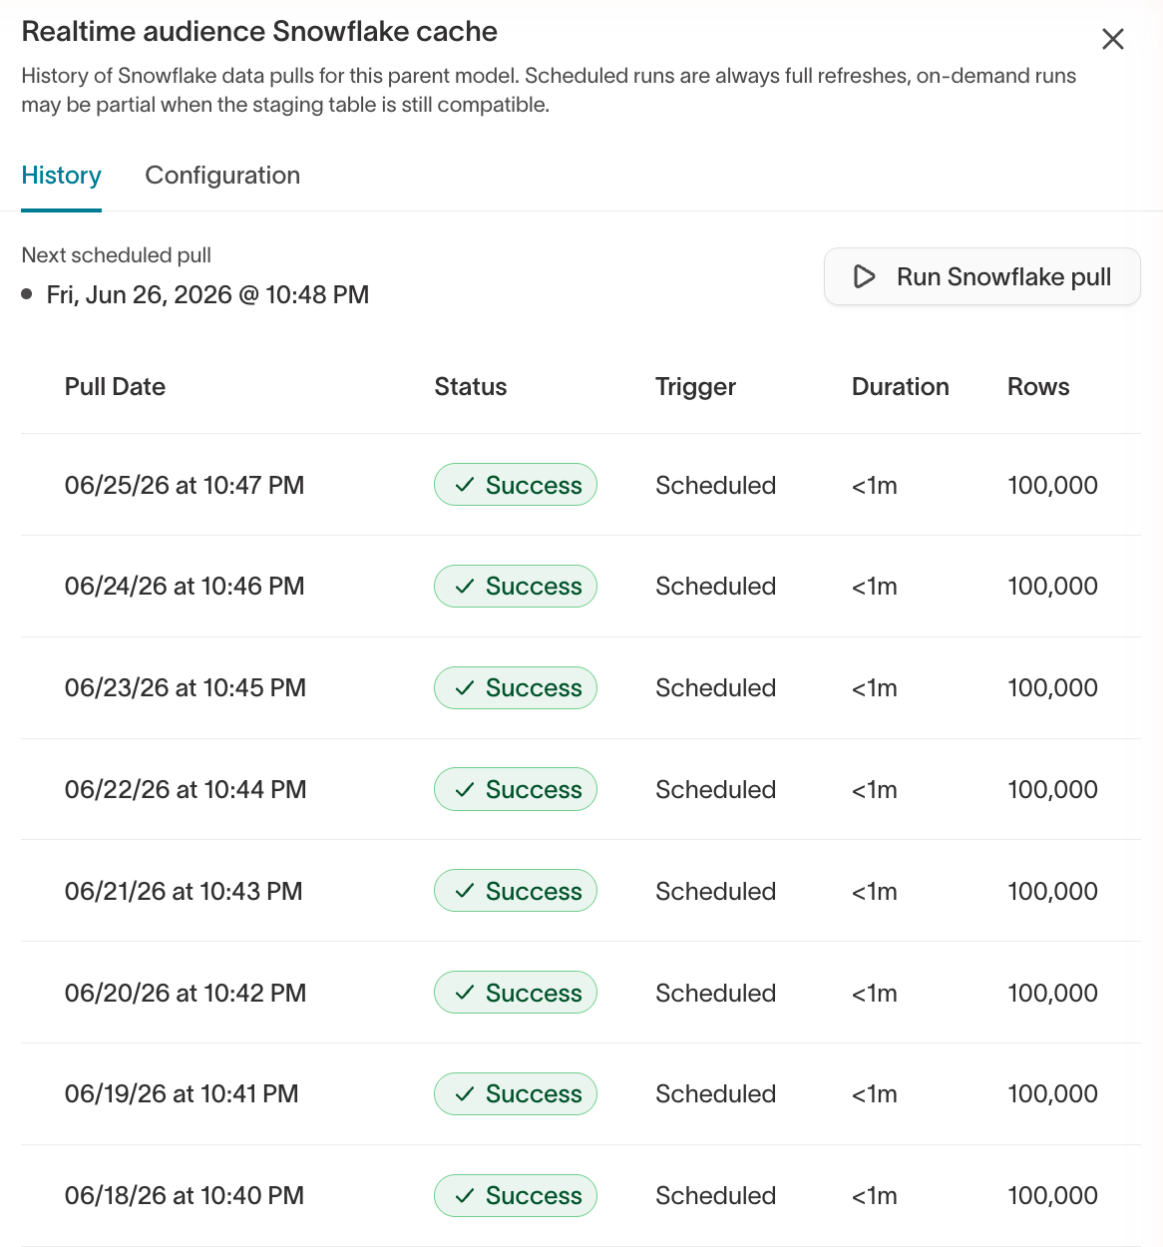This screenshot has width=1163, height=1247.
Task: Click Scheduled trigger in 06/21/26 row
Action: 715,892
